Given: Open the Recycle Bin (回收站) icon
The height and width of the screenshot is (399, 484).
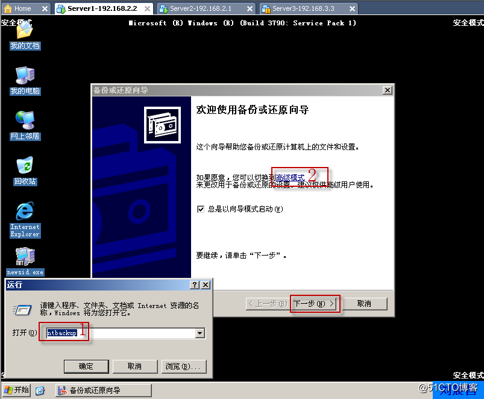Looking at the screenshot, I should tap(25, 171).
